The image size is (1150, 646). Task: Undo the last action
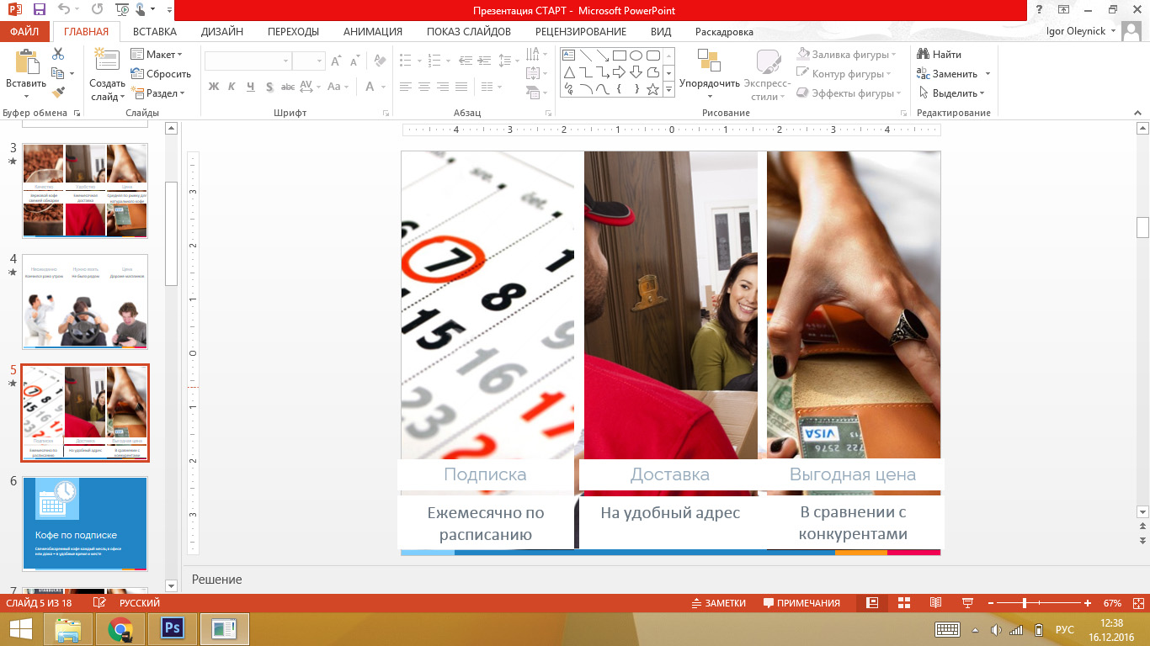64,11
